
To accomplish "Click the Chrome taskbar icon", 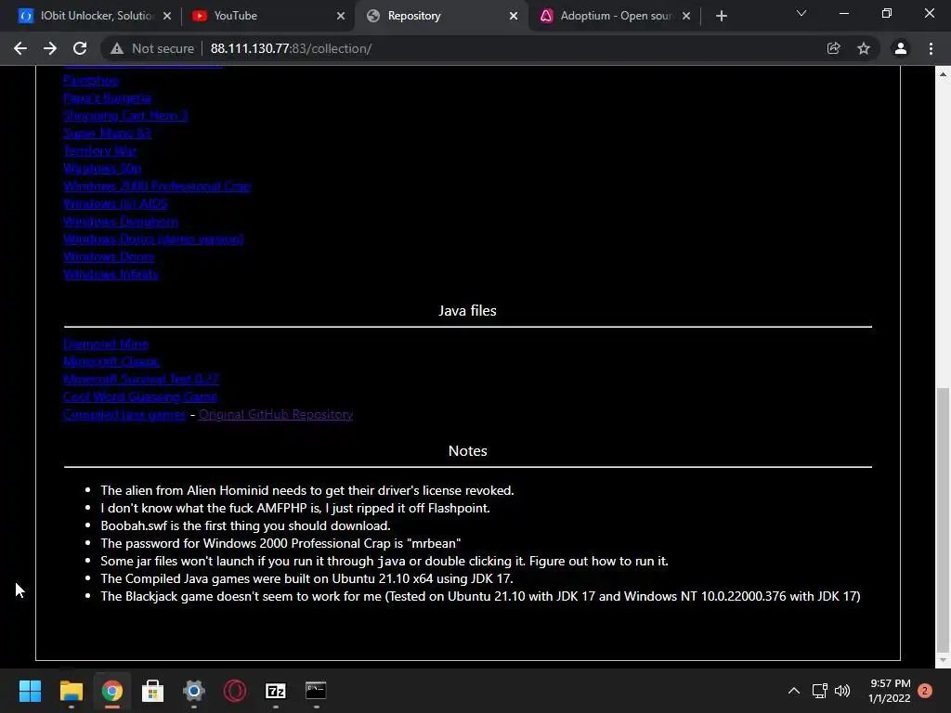I will [111, 691].
